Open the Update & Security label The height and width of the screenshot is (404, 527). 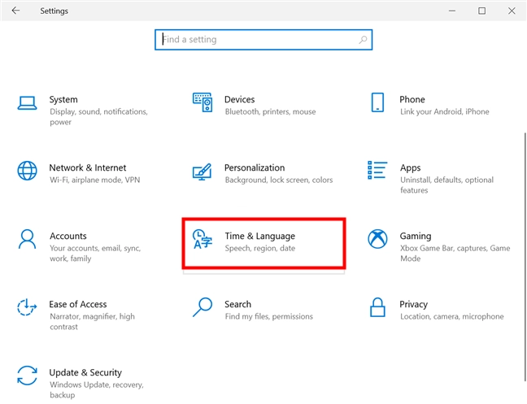click(85, 372)
